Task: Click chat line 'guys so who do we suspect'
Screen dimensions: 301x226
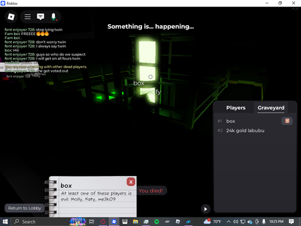Action: click(x=45, y=54)
